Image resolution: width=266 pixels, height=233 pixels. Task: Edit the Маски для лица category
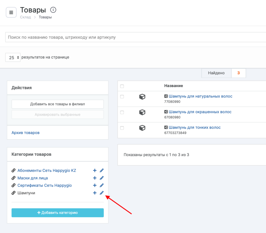(102, 178)
